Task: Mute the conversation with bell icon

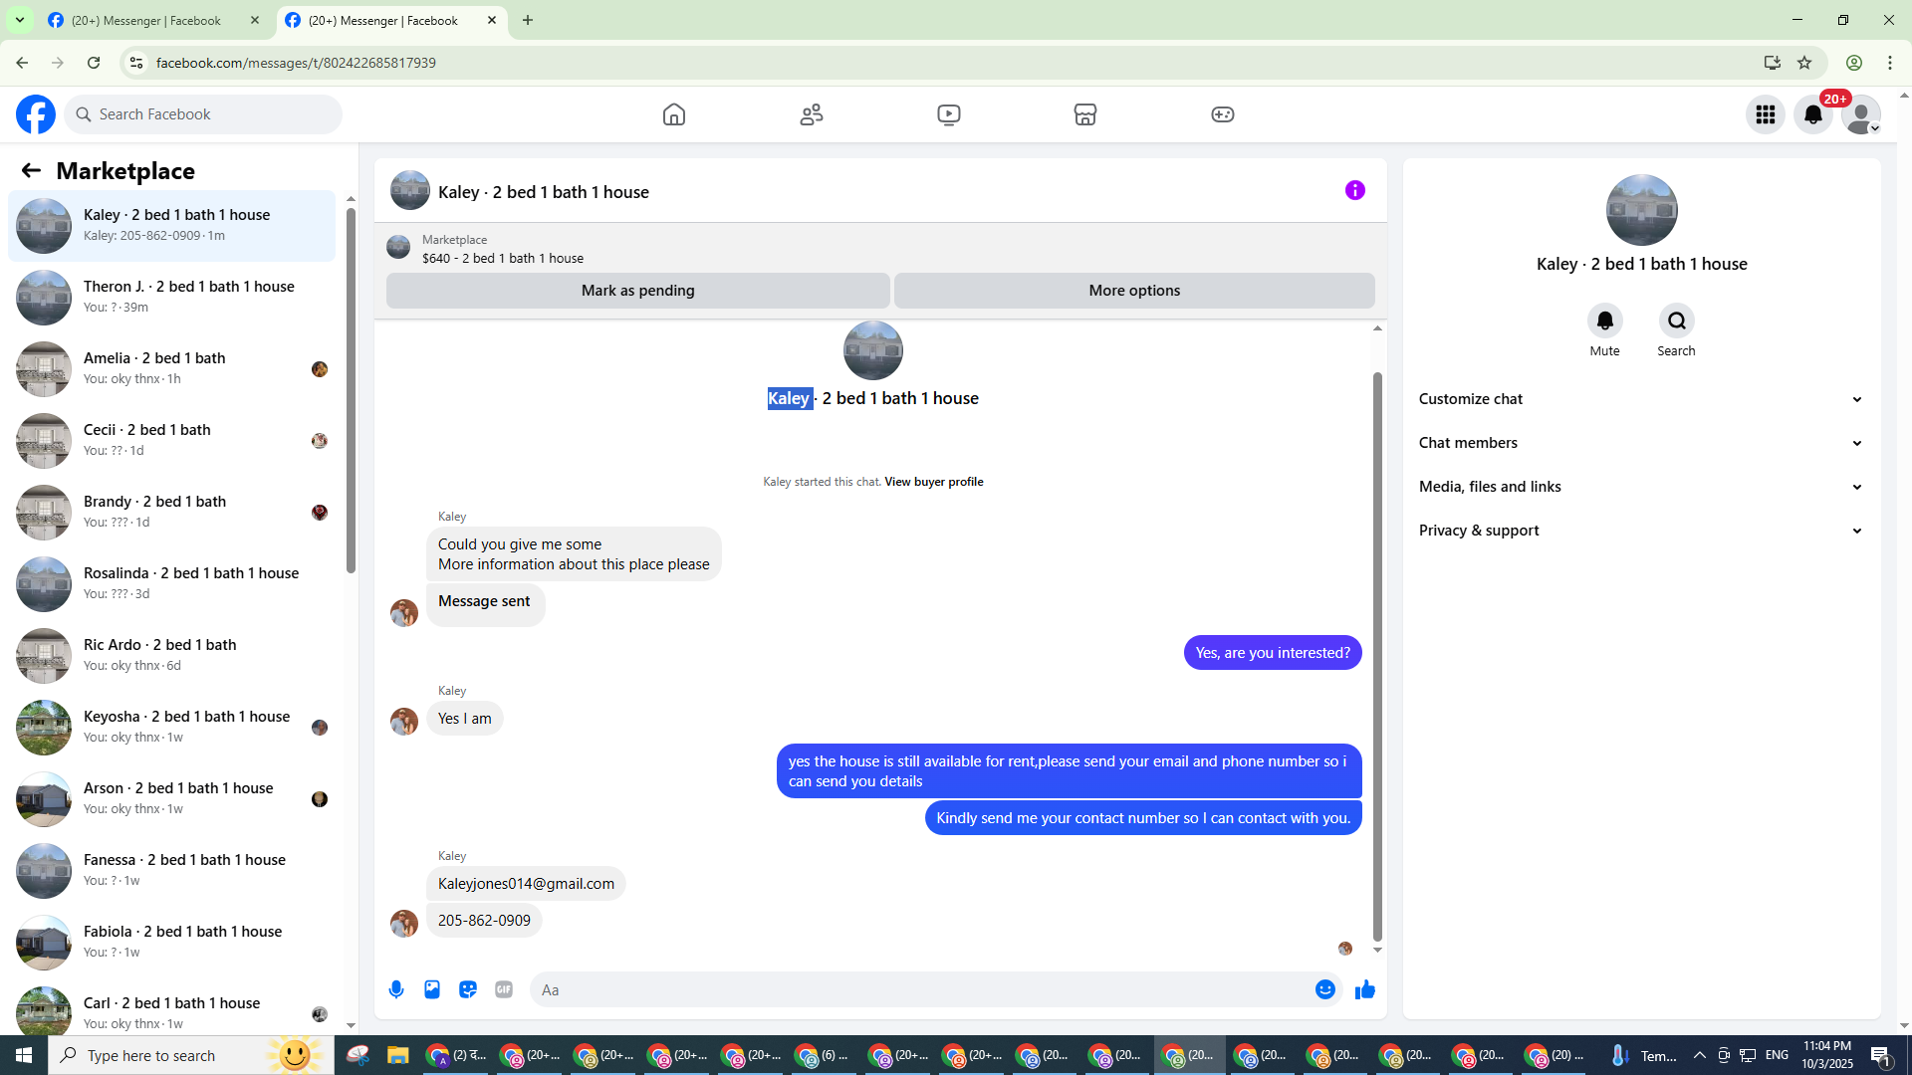Action: pyautogui.click(x=1605, y=321)
